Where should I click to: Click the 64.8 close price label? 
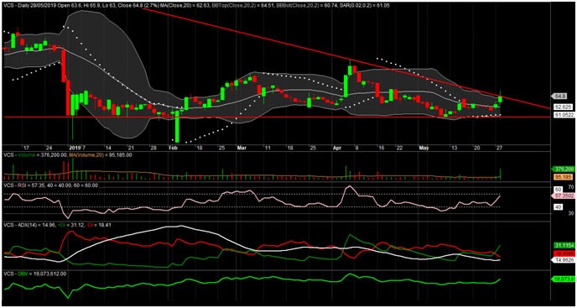tap(559, 97)
